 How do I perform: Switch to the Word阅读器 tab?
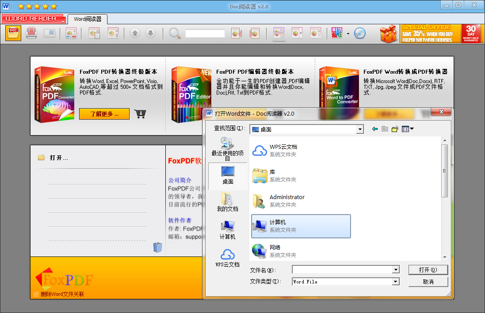[88, 19]
